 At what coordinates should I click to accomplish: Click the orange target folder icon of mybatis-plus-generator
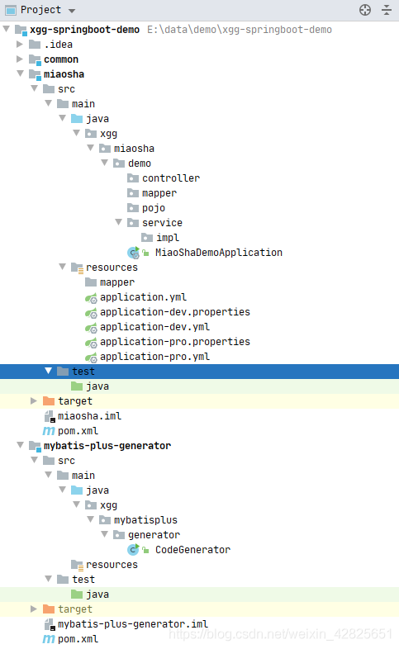tap(49, 609)
